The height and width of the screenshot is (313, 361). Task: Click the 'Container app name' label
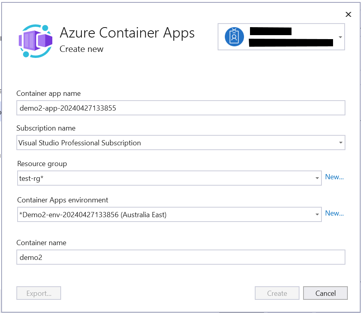coord(49,93)
